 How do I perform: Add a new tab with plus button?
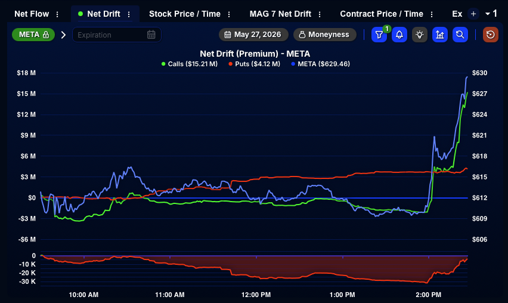tap(473, 14)
